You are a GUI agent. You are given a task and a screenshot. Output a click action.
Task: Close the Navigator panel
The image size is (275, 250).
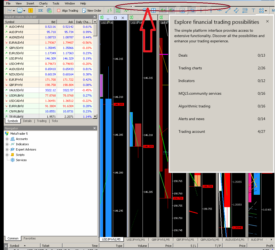click(95, 128)
